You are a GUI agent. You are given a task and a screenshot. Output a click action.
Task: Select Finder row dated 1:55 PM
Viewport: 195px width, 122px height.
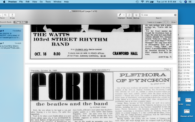coord(186,50)
